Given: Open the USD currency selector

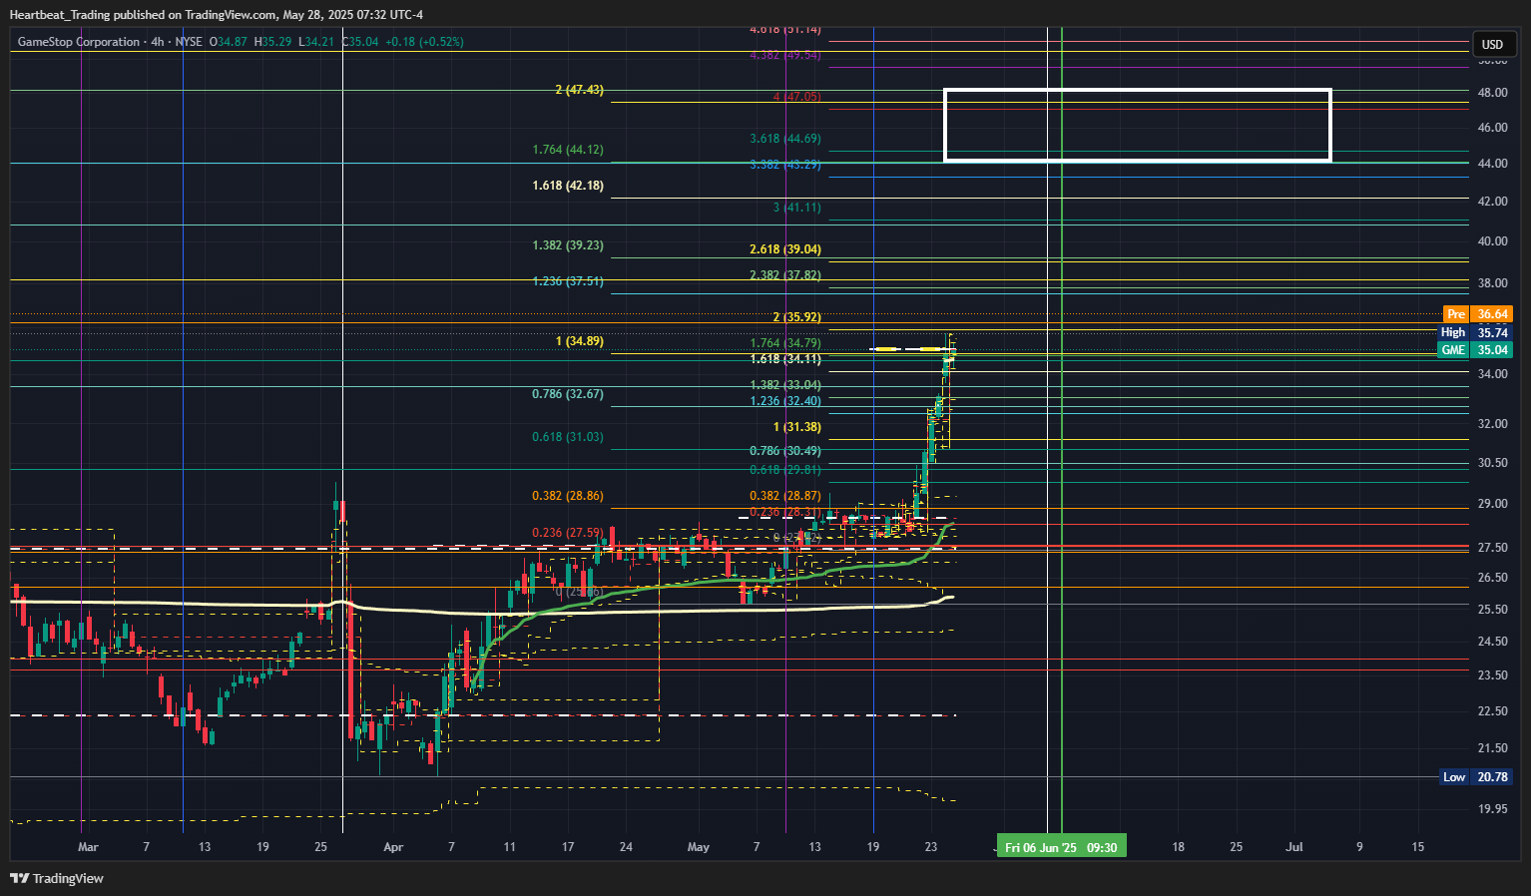Looking at the screenshot, I should coord(1492,44).
